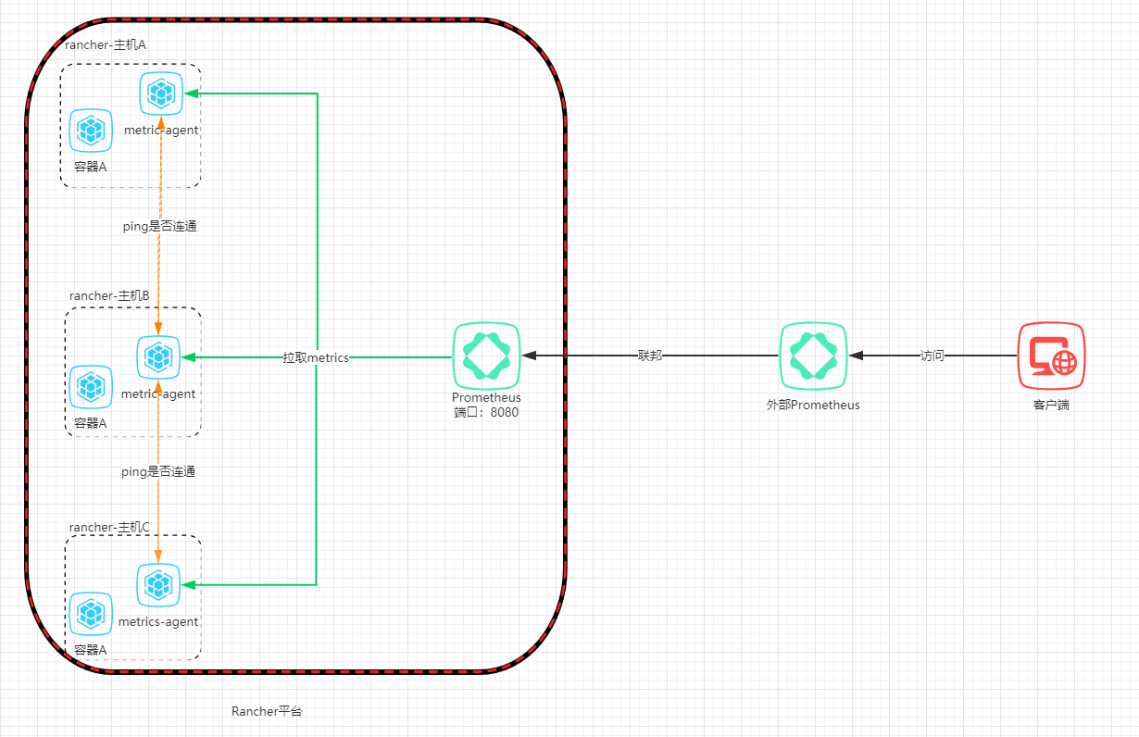Viewport: 1139px width, 737px height.
Task: Click the red 客户端 client icon
Action: pos(1051,356)
